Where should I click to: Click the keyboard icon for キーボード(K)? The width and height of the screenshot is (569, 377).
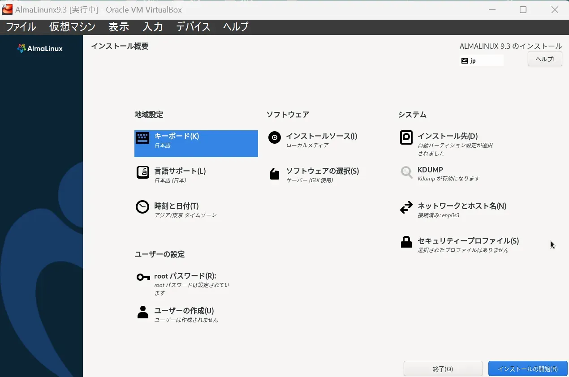click(142, 138)
